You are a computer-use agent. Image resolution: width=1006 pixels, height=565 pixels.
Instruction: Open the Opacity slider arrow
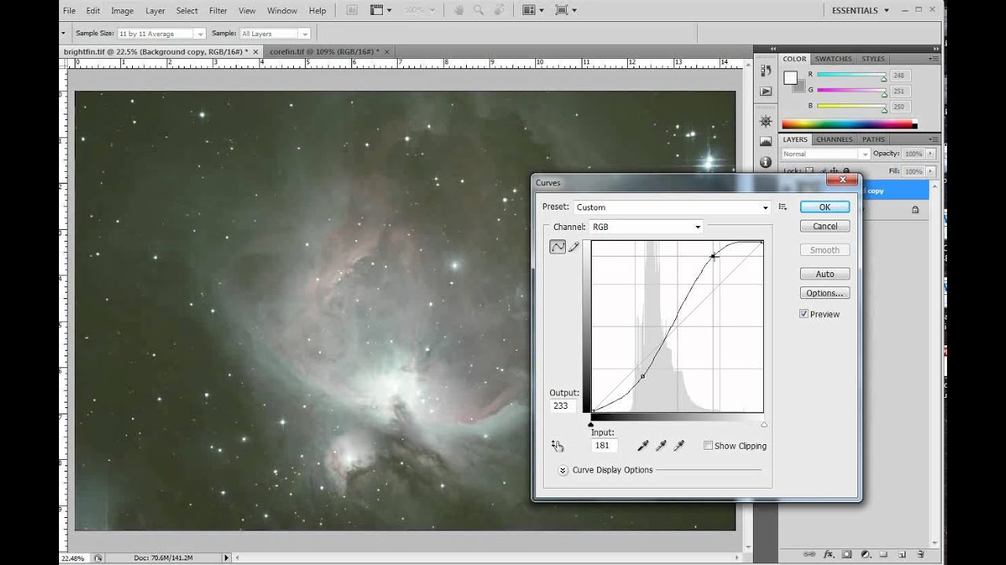tap(931, 154)
